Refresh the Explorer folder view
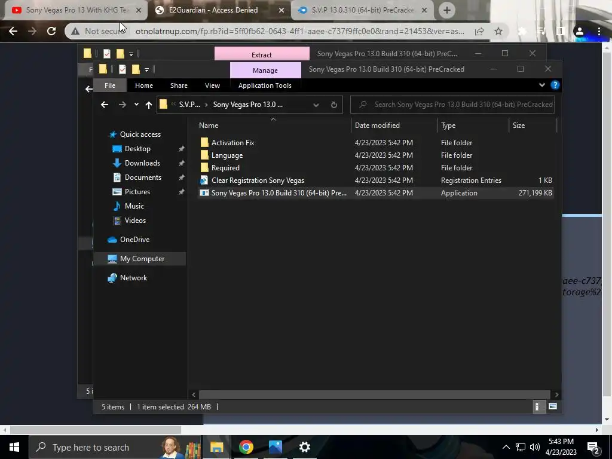 (x=333, y=105)
